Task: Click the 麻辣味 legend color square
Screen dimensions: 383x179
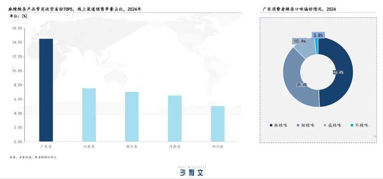Action: point(271,125)
